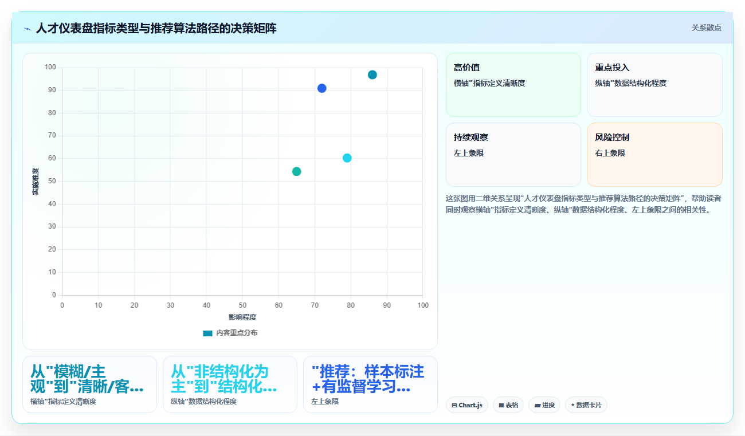Viewport: 745px width, 436px height.
Task: Click the "推荐：样本标注+有监督学习... stat card
Action: coord(370,384)
